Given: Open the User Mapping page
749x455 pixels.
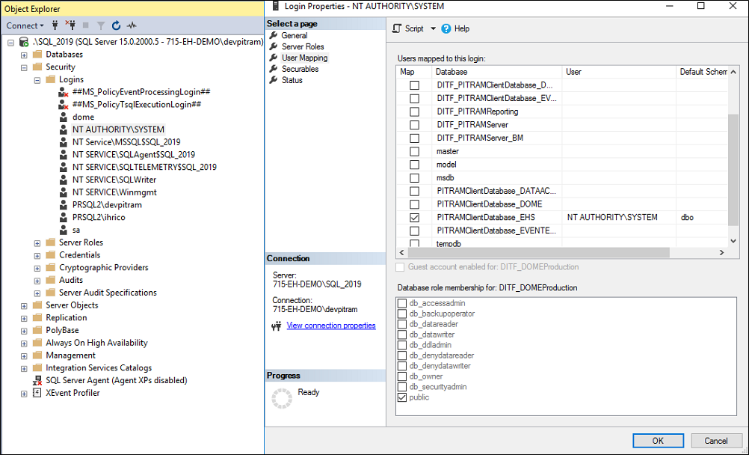Looking at the screenshot, I should 304,58.
